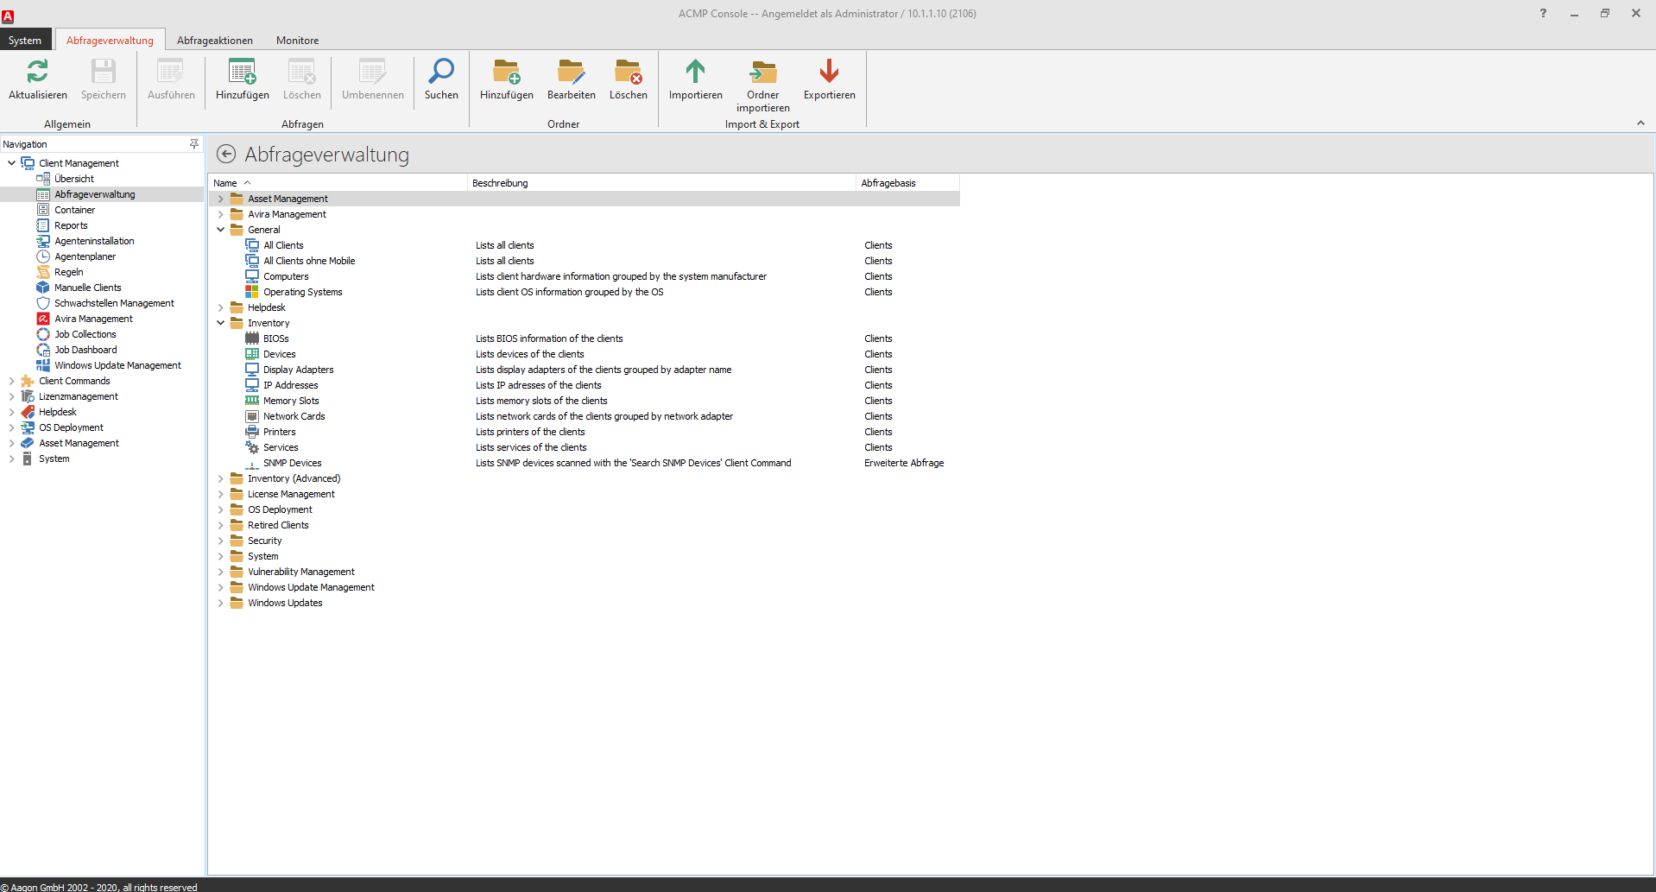Open Suchen magnifier search
This screenshot has height=892, width=1656.
pos(441,73)
